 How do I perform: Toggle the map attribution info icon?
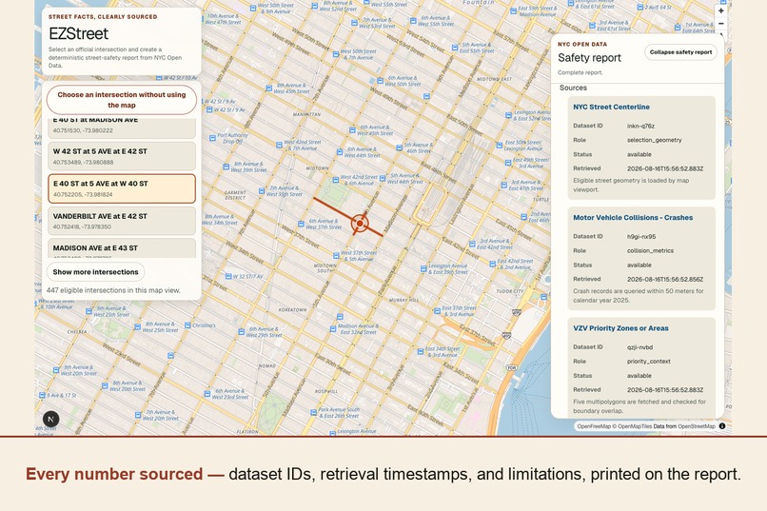point(722,426)
